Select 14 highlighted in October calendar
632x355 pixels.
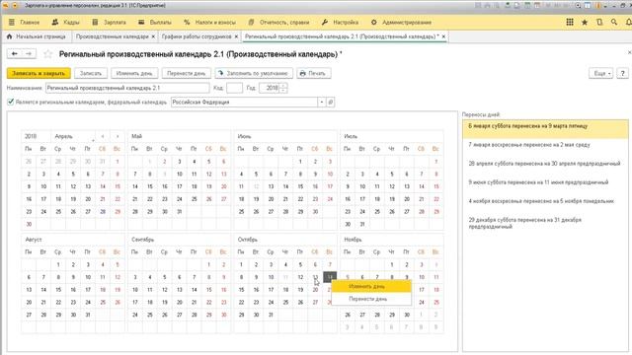(x=330, y=277)
